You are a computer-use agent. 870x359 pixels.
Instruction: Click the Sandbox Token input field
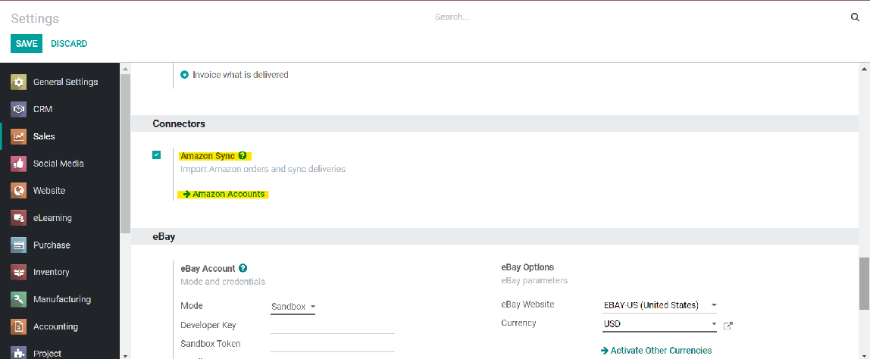333,344
